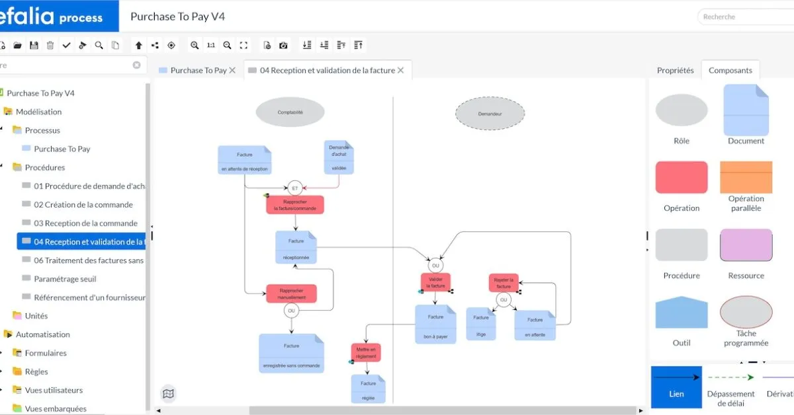
Task: Open 02 Création de la commande procedure
Action: point(83,205)
